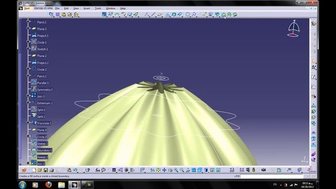Choose the Sweep surface tool
Screen dimensions: 336x189
tap(217, 15)
